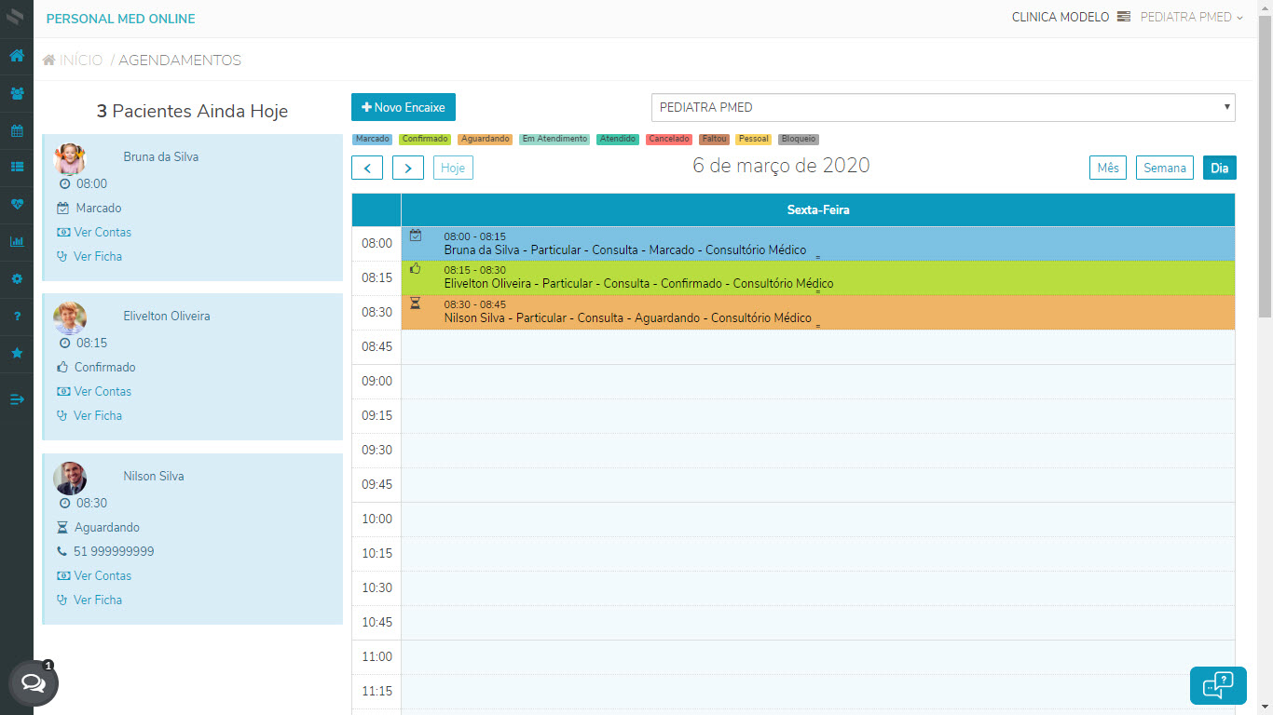The width and height of the screenshot is (1273, 715).
Task: Click the Novo Encaixe button
Action: pos(403,107)
